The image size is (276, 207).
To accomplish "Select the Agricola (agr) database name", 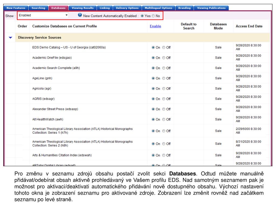I will click(42, 88).
